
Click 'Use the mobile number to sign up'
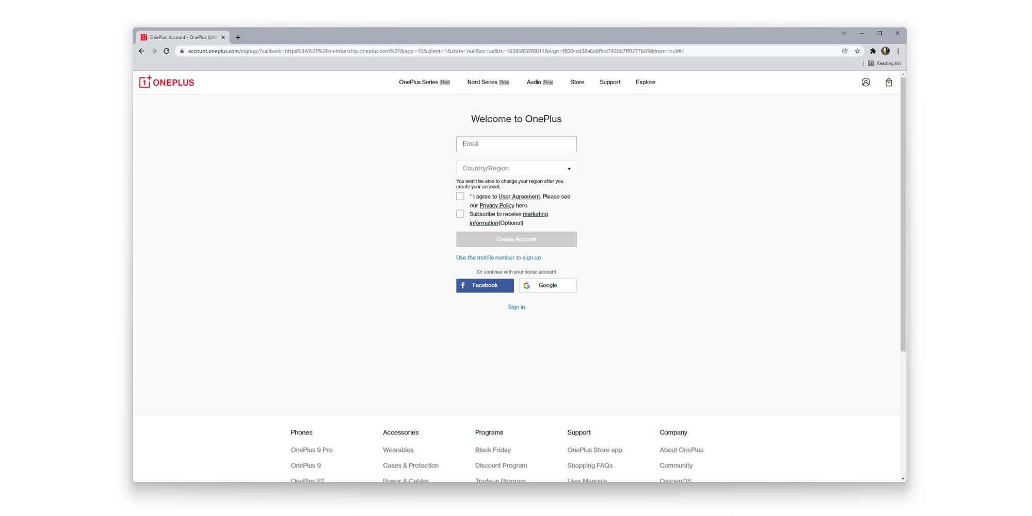click(x=498, y=257)
